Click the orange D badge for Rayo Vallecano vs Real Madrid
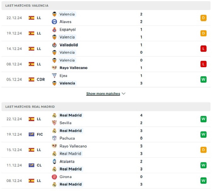The image size is (212, 191). tap(203, 150)
